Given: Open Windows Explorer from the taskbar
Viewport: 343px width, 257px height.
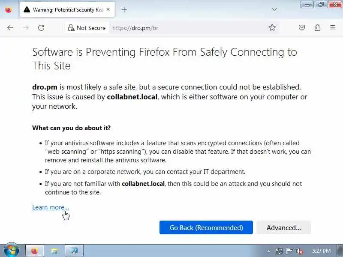Looking at the screenshot, I should pos(54,251).
